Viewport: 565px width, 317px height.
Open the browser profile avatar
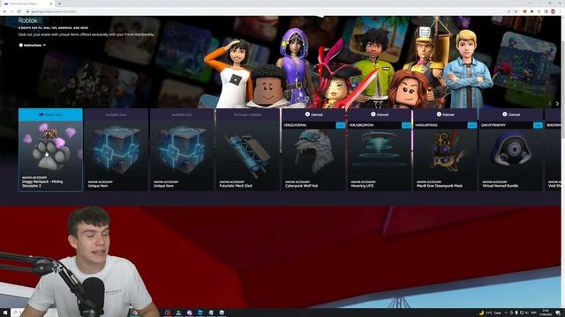(554, 11)
